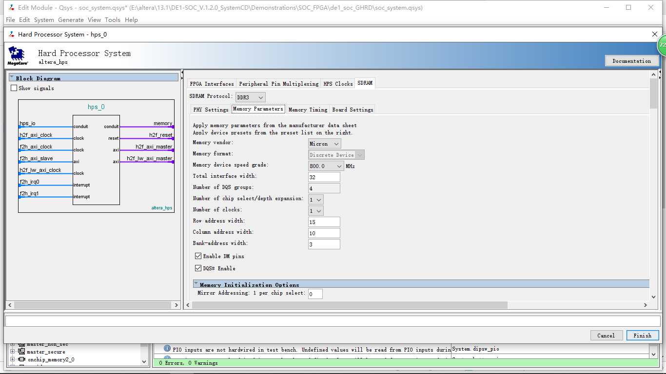Click the MegaCore logo icon
This screenshot has height=374, width=666.
point(18,56)
